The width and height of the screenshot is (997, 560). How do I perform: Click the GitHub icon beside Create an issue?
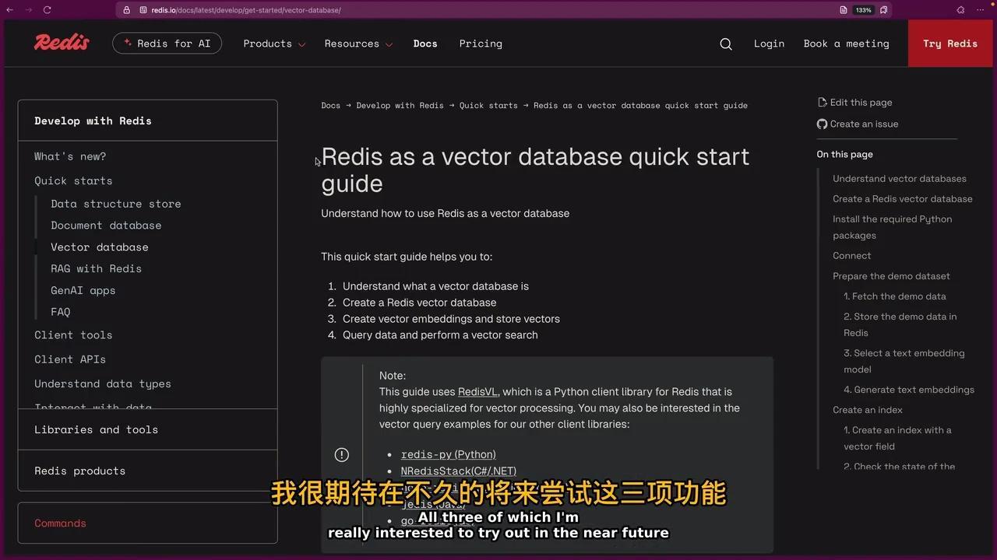click(822, 124)
